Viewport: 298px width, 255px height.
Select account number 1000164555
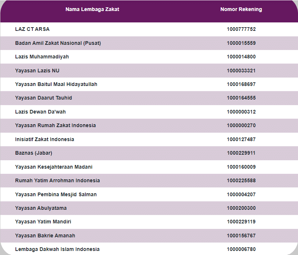click(x=241, y=98)
